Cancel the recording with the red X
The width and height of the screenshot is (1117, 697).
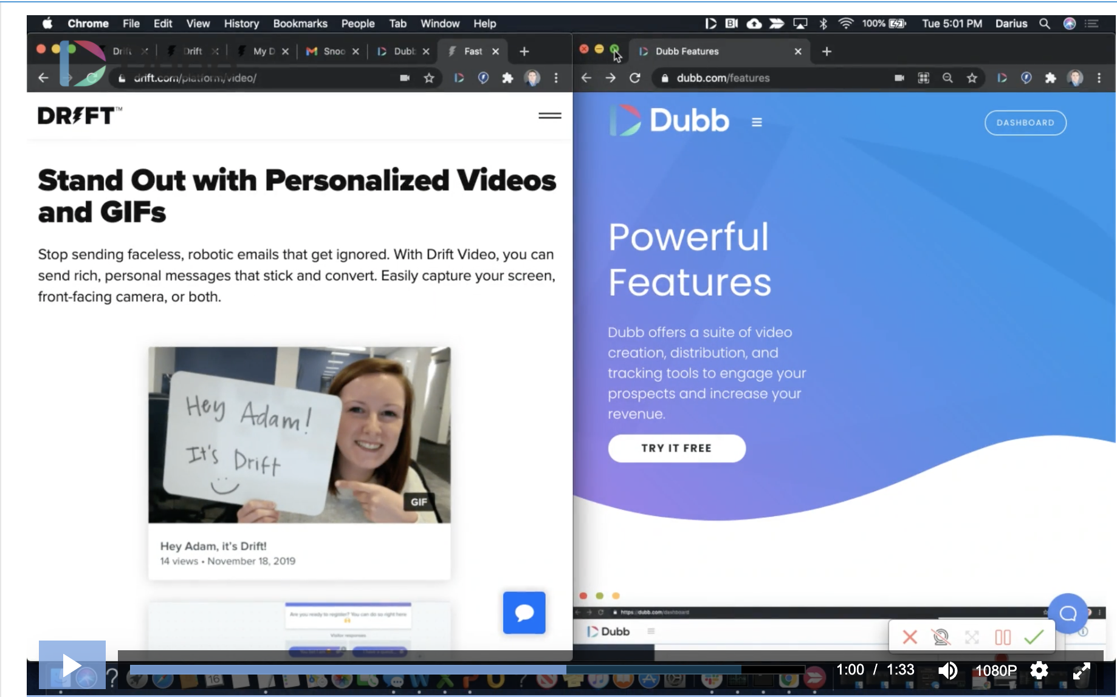(x=910, y=637)
